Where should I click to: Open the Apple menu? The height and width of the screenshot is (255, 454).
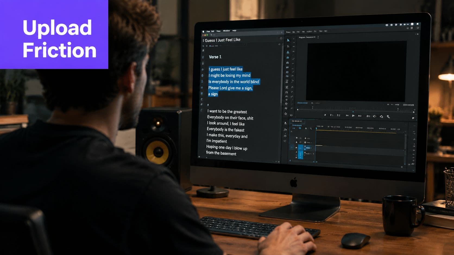(203, 32)
